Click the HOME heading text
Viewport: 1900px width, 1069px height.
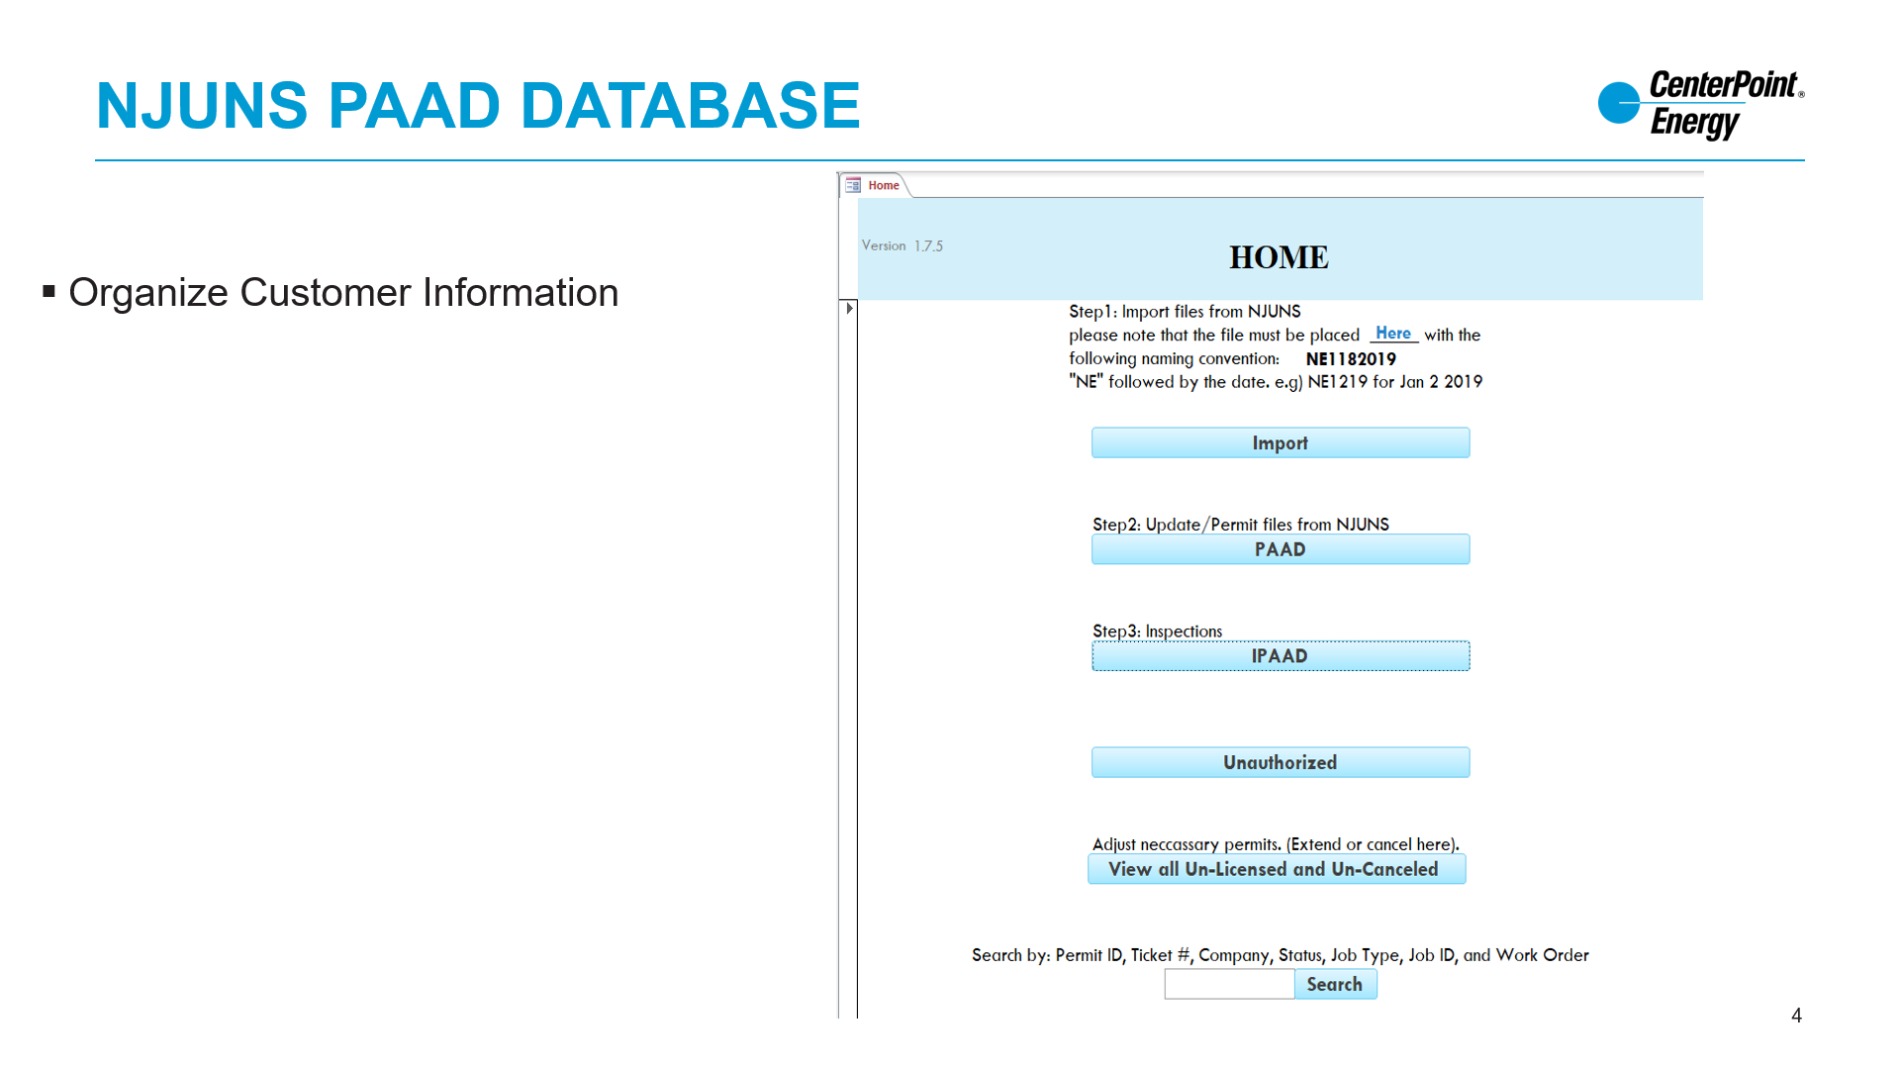coord(1279,257)
